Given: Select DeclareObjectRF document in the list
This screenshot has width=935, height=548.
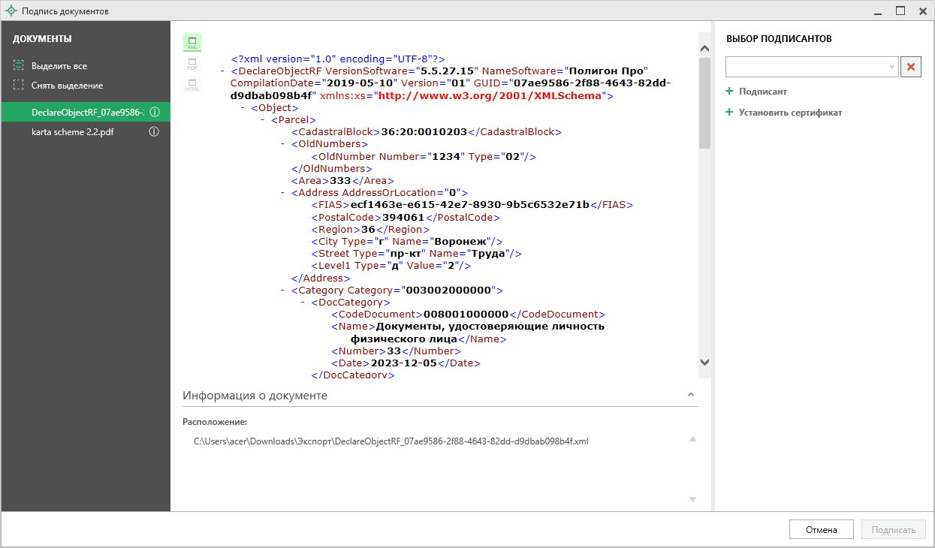Looking at the screenshot, I should pos(86,112).
